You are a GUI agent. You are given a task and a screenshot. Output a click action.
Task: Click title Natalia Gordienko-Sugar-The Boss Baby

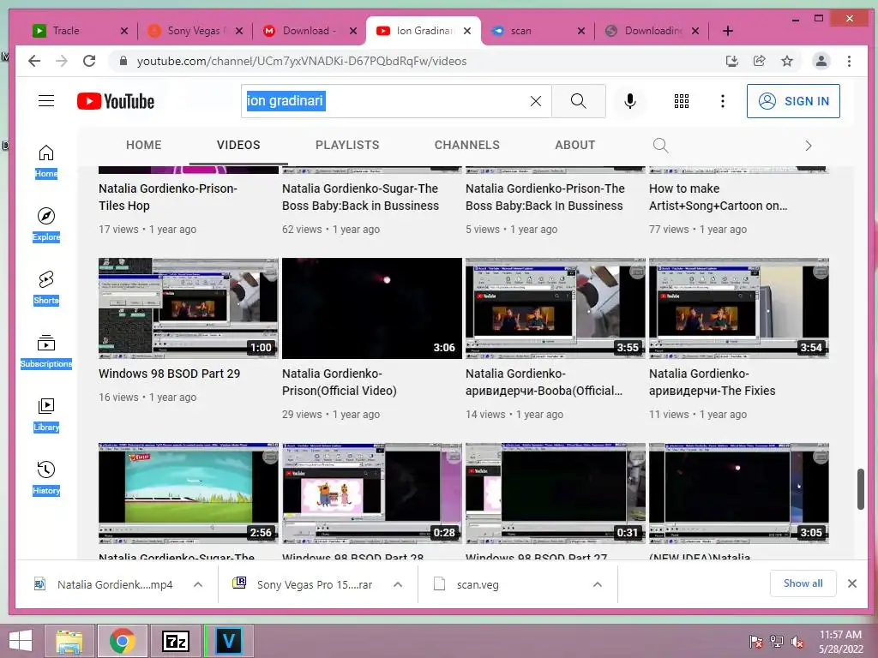pyautogui.click(x=361, y=197)
